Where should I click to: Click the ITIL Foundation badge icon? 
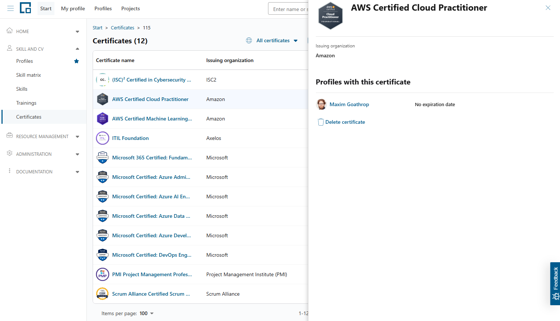(103, 138)
